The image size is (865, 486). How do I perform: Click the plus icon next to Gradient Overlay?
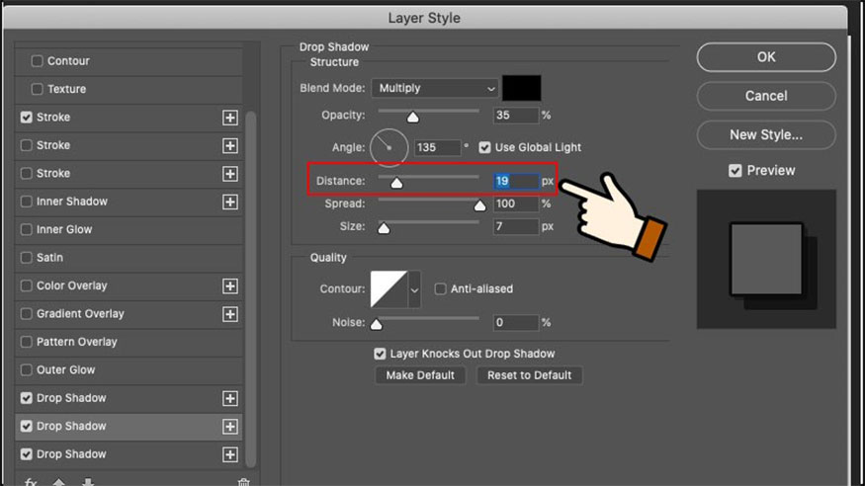tap(230, 314)
